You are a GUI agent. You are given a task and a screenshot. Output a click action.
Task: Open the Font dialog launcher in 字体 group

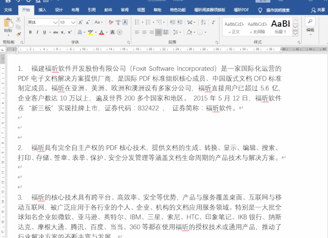pos(128,43)
